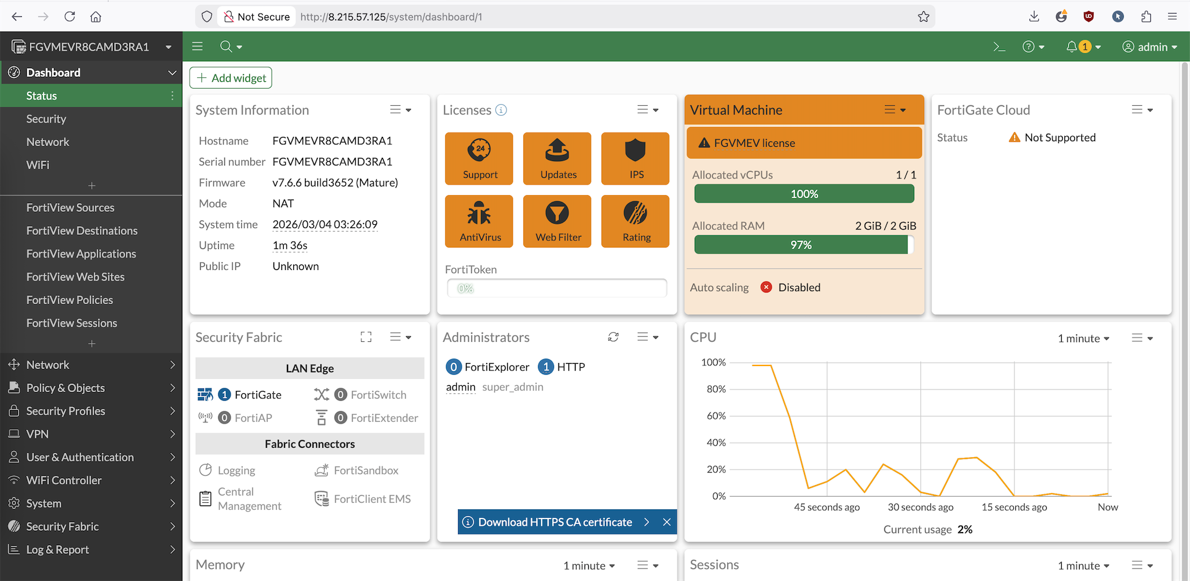Open the CLI console icon
Image resolution: width=1190 pixels, height=581 pixels.
click(998, 47)
